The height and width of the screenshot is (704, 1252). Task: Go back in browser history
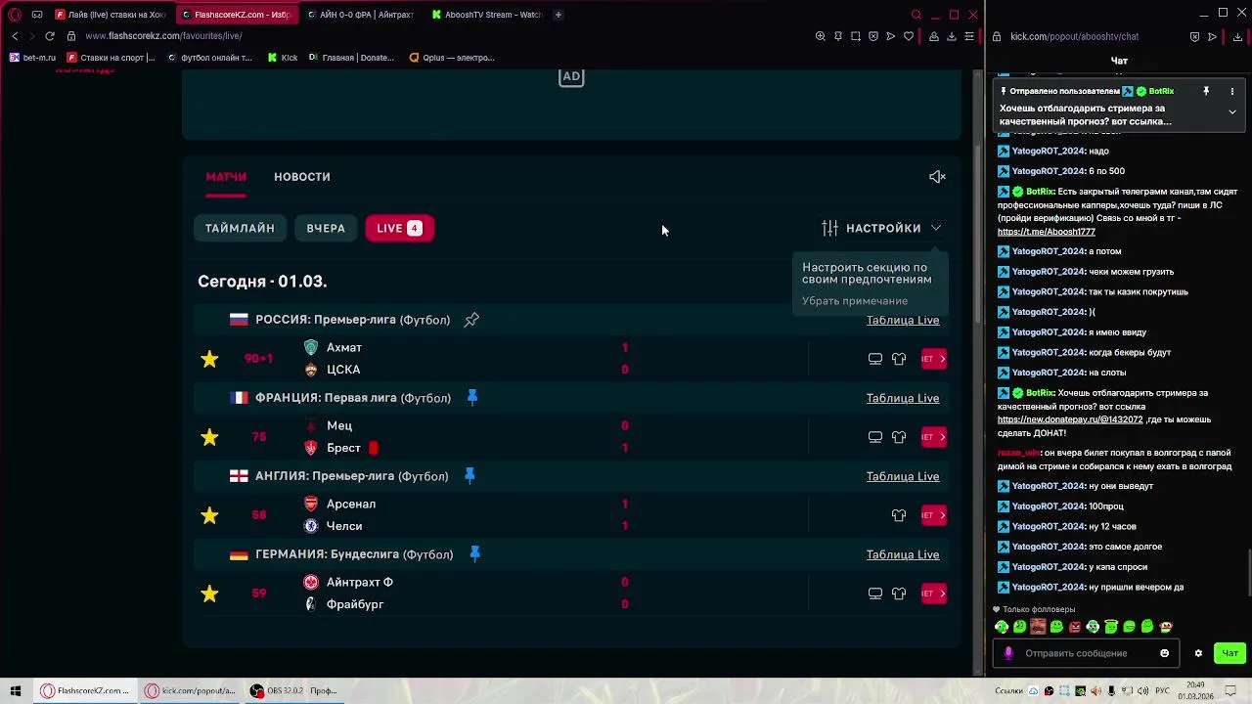pyautogui.click(x=15, y=36)
